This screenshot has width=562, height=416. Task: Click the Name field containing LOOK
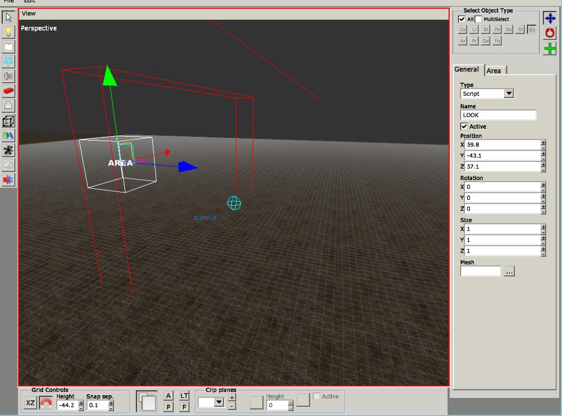(x=498, y=115)
